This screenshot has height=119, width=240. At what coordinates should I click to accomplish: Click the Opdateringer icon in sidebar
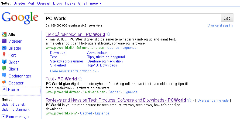[x=4, y=76]
